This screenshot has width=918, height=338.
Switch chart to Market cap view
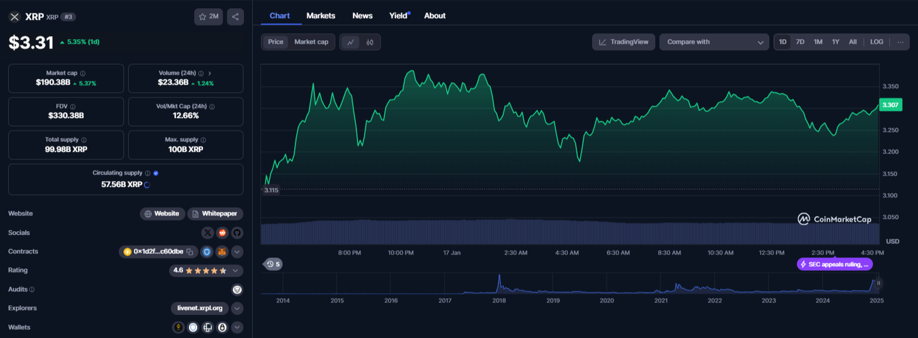point(311,42)
